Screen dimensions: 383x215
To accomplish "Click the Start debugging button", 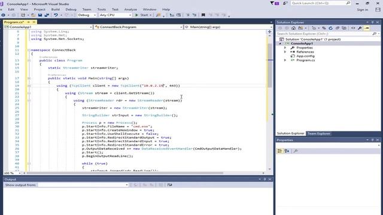I will point(144,15).
